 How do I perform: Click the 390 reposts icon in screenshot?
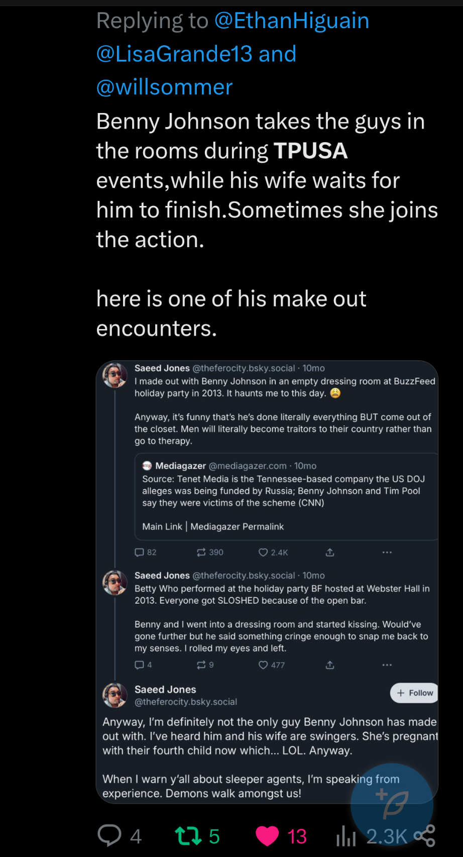pyautogui.click(x=201, y=552)
